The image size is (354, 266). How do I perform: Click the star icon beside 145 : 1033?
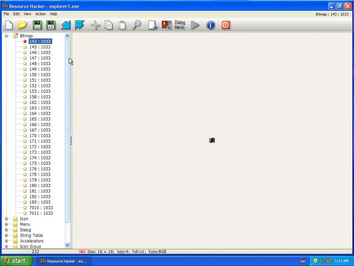[25, 47]
